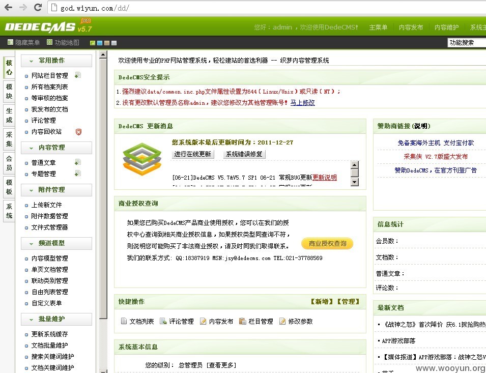Click the 隐藏菜单 hide-menu icon
This screenshot has width=486, height=373.
[x=10, y=42]
